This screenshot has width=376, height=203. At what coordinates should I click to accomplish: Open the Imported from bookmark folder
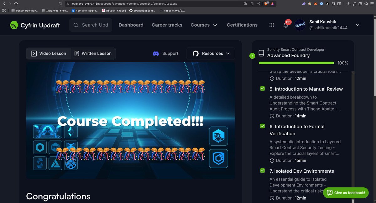[54, 10]
